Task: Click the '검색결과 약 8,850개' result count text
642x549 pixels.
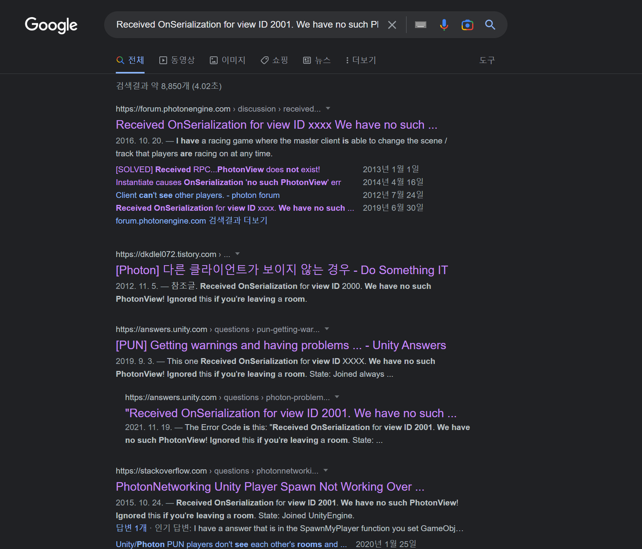Action: tap(169, 86)
